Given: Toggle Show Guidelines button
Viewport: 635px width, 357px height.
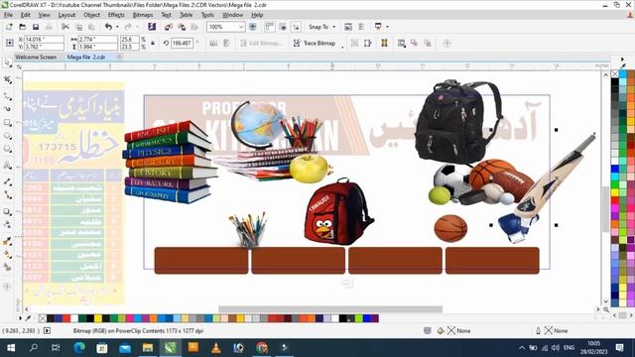Looking at the screenshot, I should pos(297,27).
